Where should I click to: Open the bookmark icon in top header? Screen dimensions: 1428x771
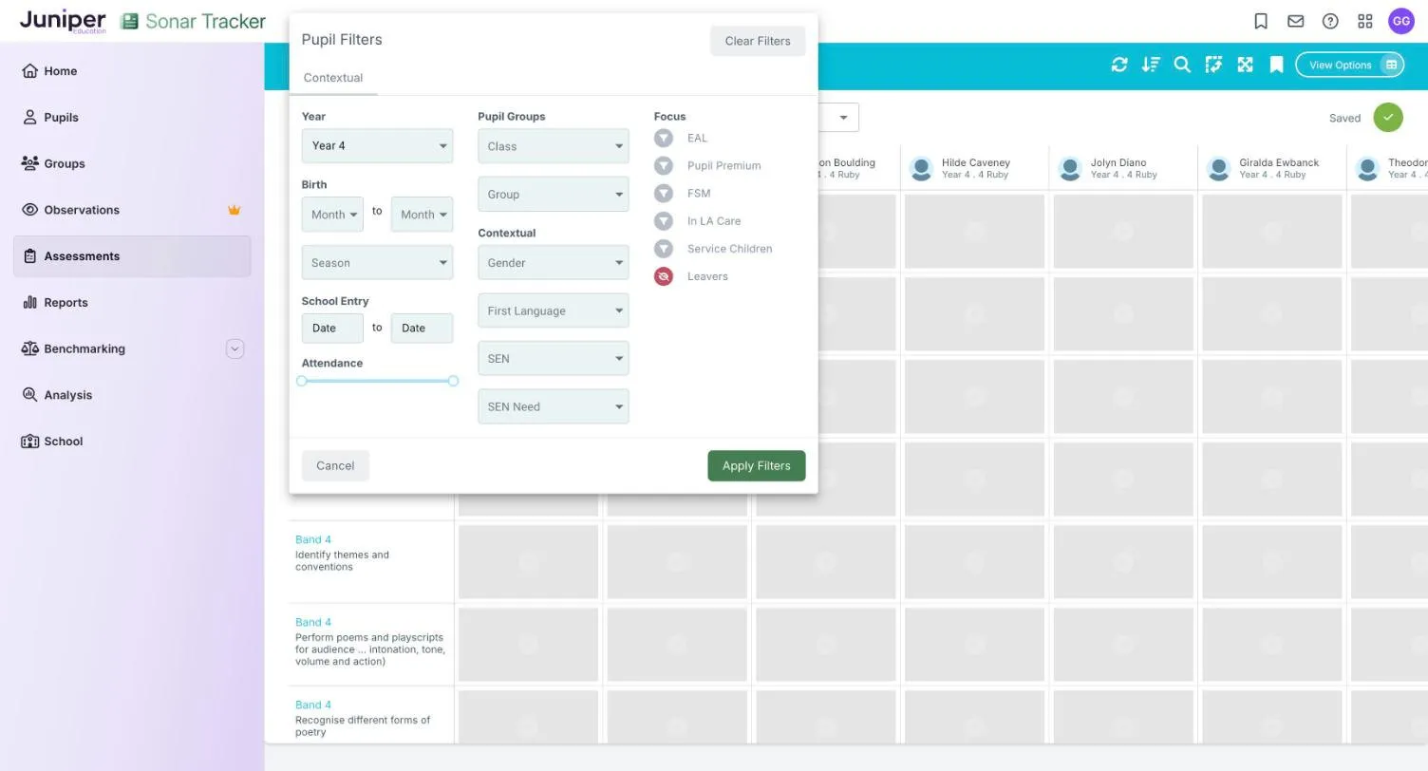(x=1261, y=21)
